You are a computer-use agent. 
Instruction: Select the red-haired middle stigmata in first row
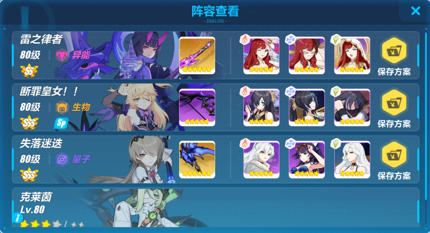pos(307,56)
